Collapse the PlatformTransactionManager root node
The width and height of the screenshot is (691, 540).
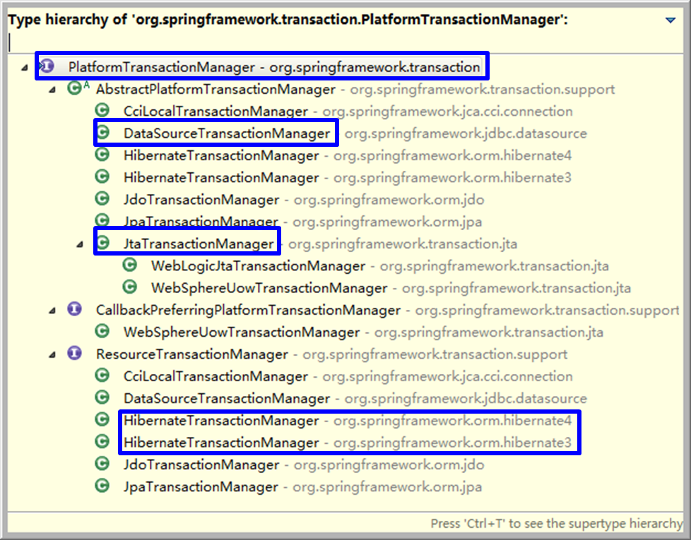click(25, 67)
